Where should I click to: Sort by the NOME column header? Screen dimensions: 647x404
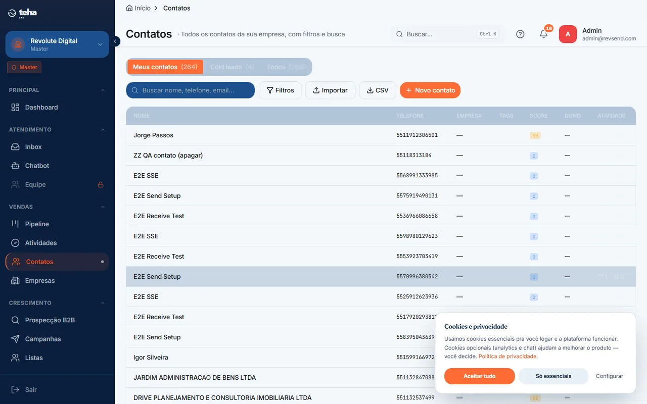tap(142, 116)
